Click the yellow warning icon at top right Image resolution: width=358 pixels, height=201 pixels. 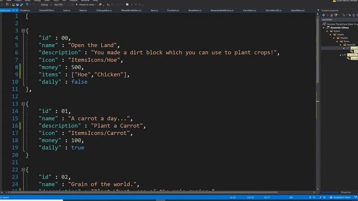335,1
